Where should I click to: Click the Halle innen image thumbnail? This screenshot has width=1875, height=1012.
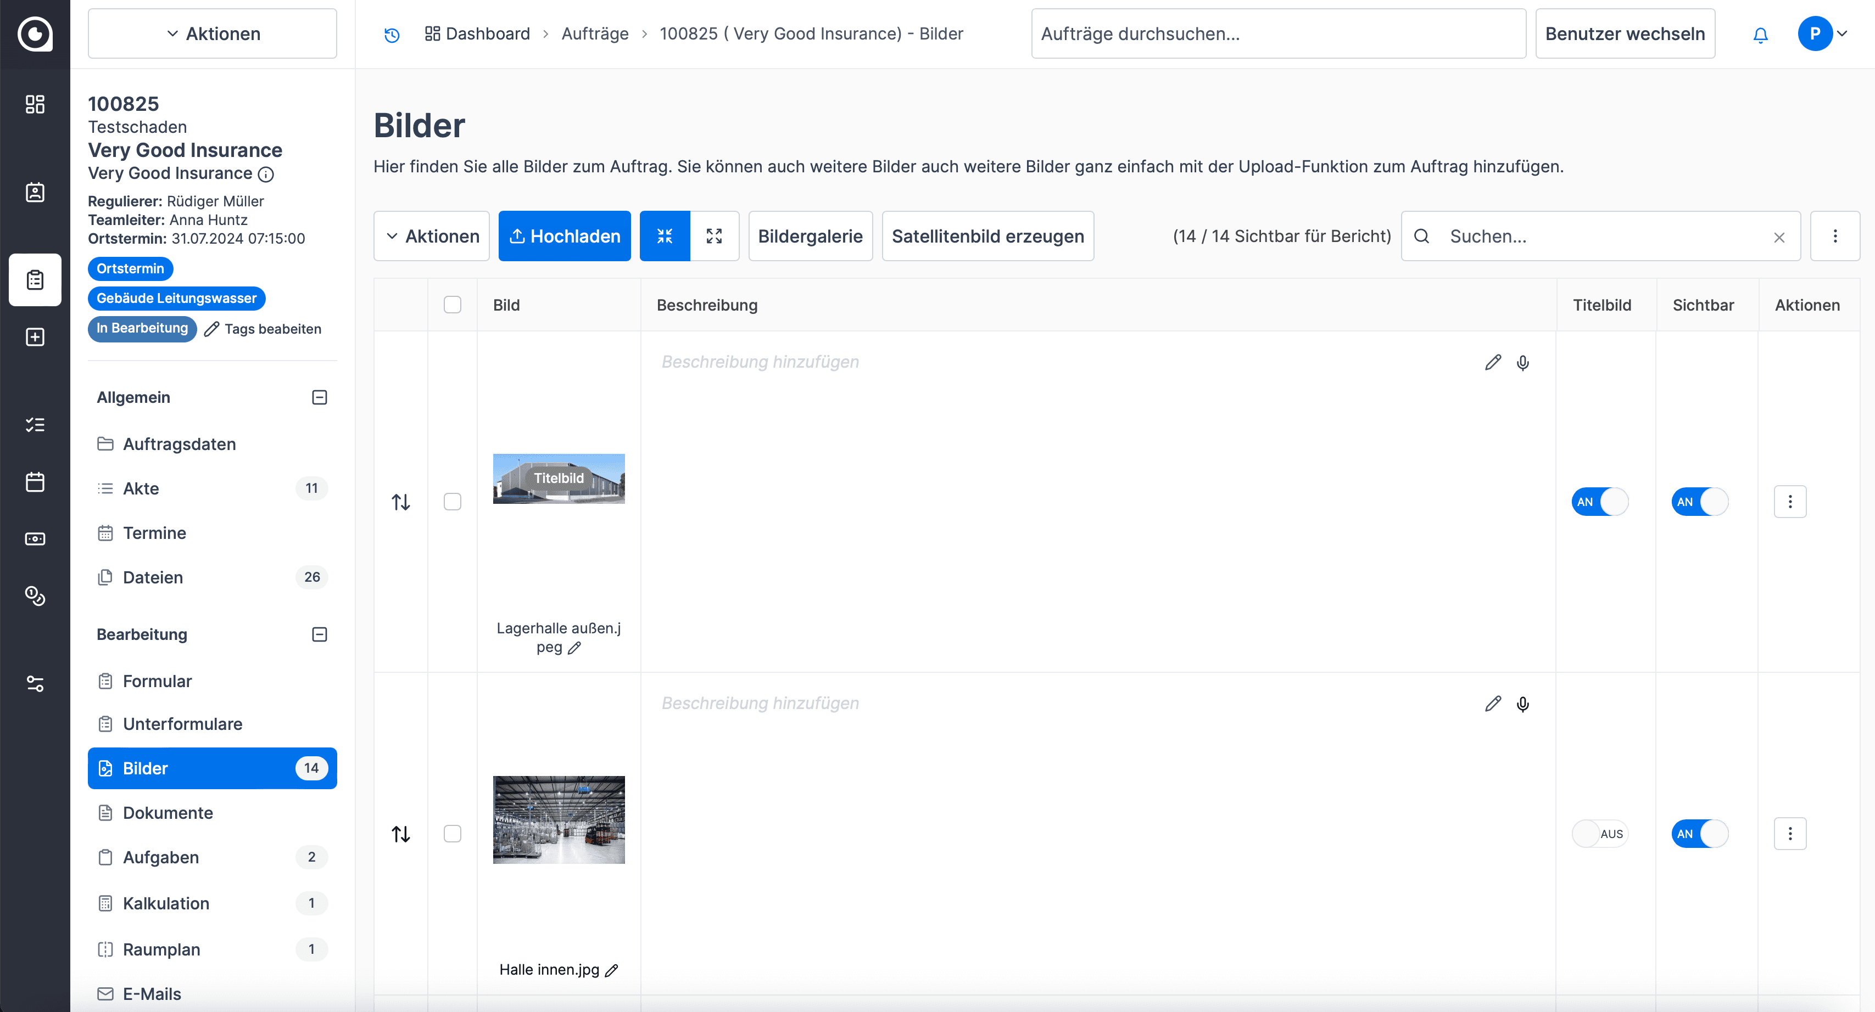[x=559, y=819]
